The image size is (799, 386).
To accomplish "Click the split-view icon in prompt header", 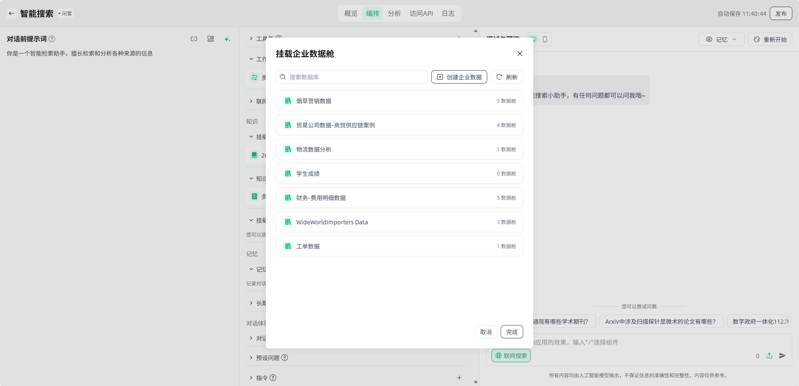I will [194, 39].
